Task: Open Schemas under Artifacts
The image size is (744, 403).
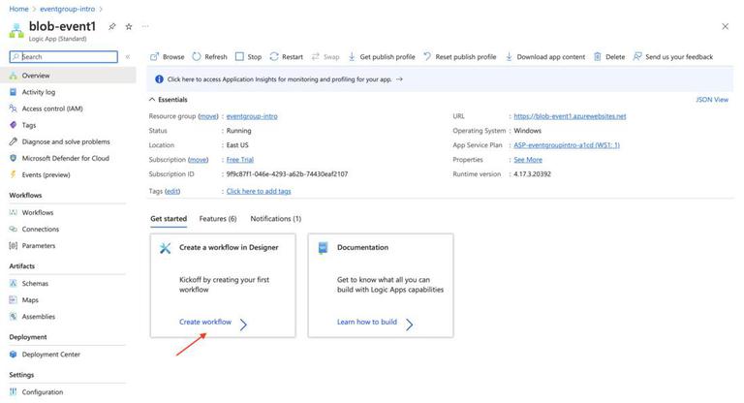Action: point(35,284)
